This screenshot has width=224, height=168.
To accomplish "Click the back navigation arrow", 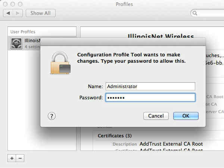I will tap(8, 13).
